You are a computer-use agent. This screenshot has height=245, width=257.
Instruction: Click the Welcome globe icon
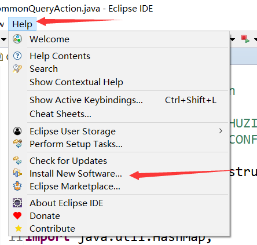click(17, 39)
